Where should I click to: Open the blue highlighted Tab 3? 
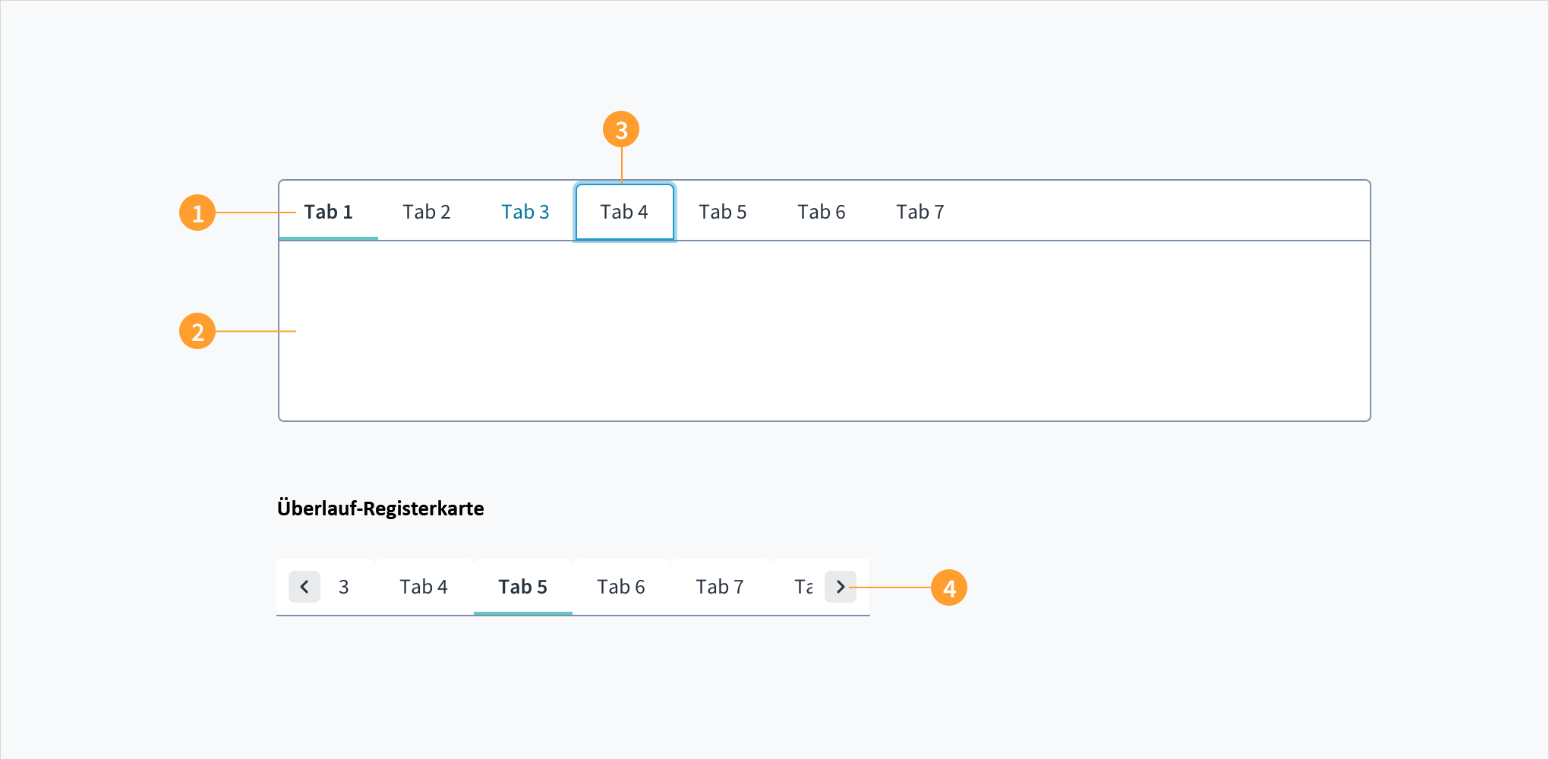[x=525, y=212]
